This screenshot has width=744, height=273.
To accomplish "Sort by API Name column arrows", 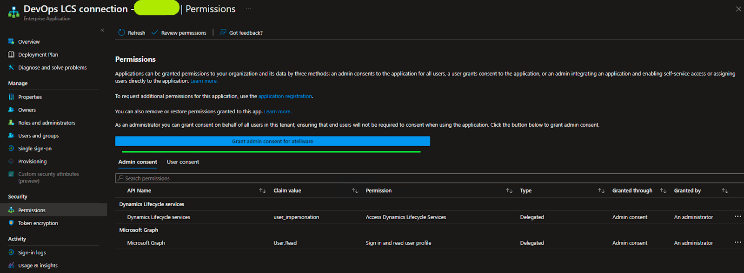I will pyautogui.click(x=263, y=191).
